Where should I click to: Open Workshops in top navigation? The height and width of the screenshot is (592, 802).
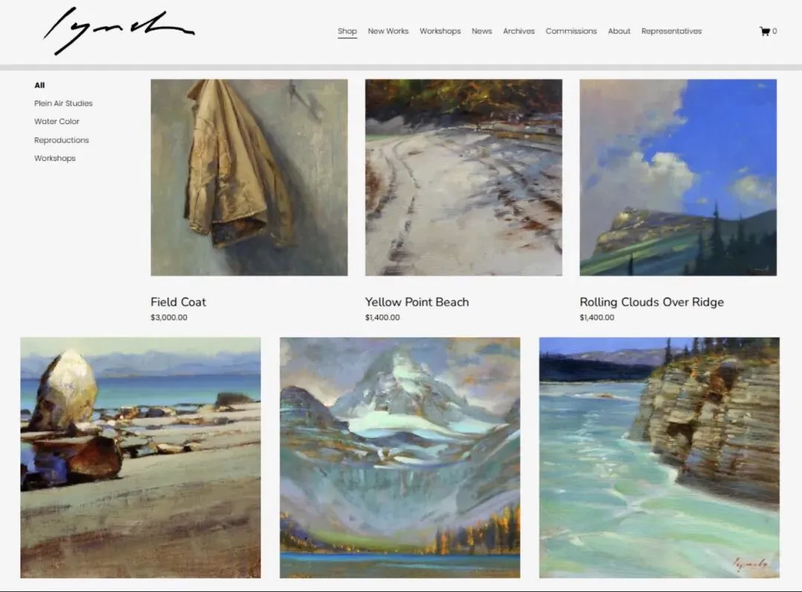click(440, 31)
